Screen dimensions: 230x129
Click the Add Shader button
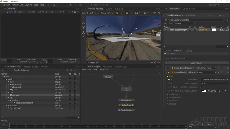197,63
